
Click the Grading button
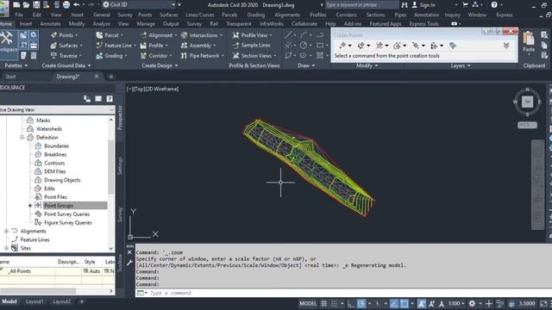111,55
